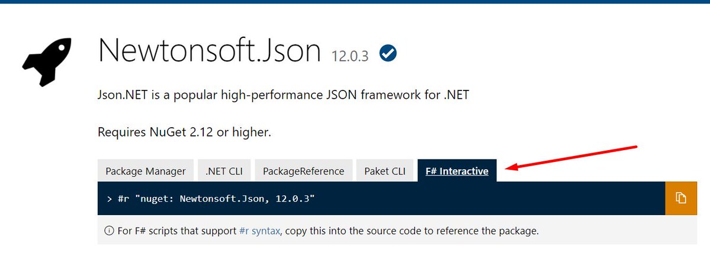Click the Json.NET description text
The height and width of the screenshot is (279, 710).
(283, 95)
